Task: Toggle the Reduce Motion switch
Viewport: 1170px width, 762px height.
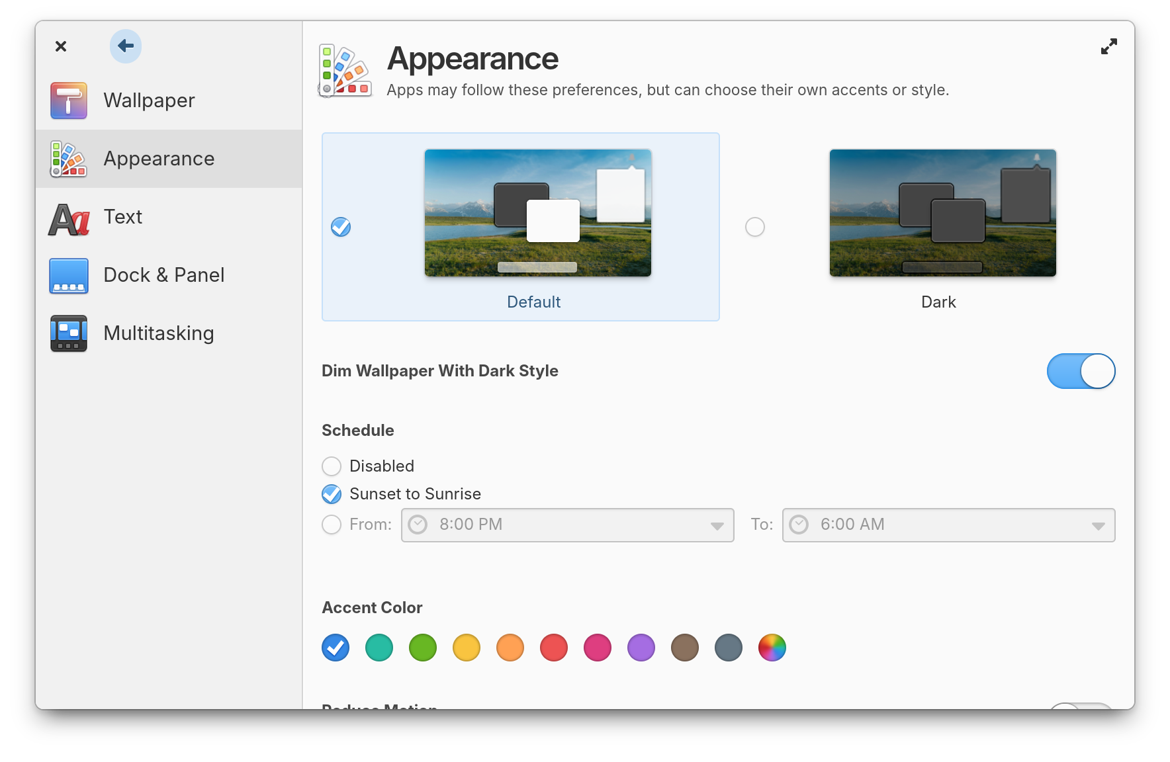Action: (x=1081, y=706)
